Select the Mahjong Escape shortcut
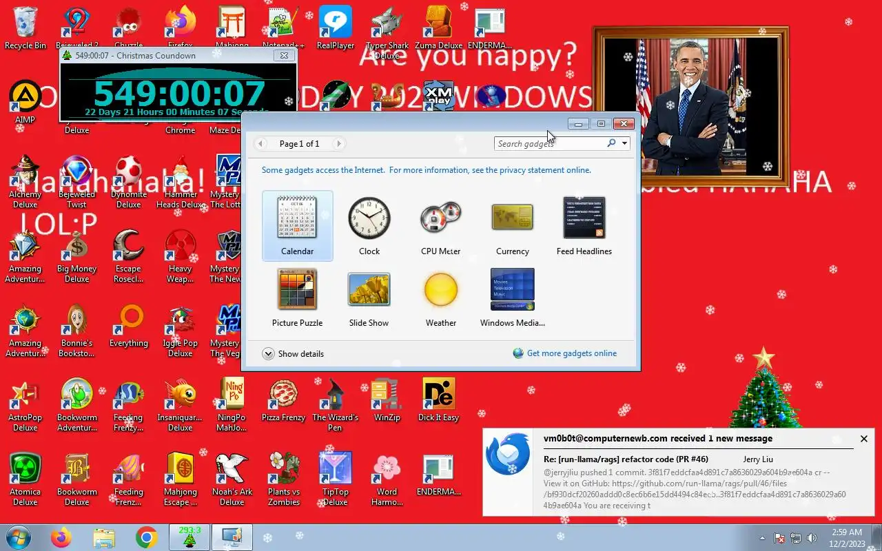The width and height of the screenshot is (882, 551). 181,480
